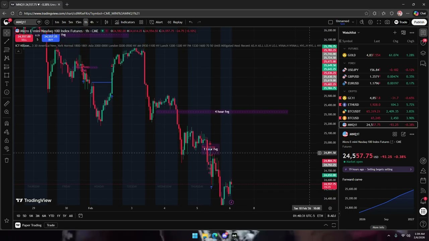Start bar Replay mode
429x241 pixels.
[175, 22]
